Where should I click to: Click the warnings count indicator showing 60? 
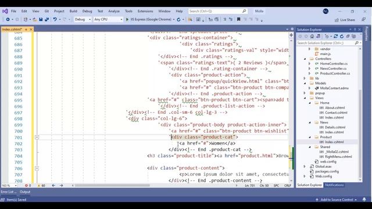coord(41,186)
